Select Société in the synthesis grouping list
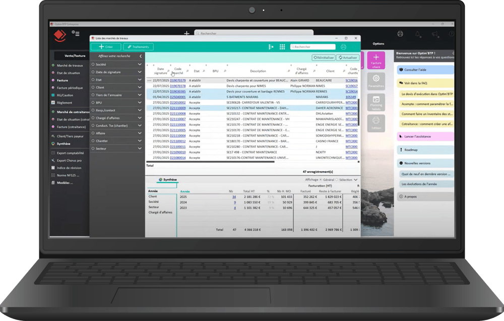The height and width of the screenshot is (321, 504). [154, 202]
